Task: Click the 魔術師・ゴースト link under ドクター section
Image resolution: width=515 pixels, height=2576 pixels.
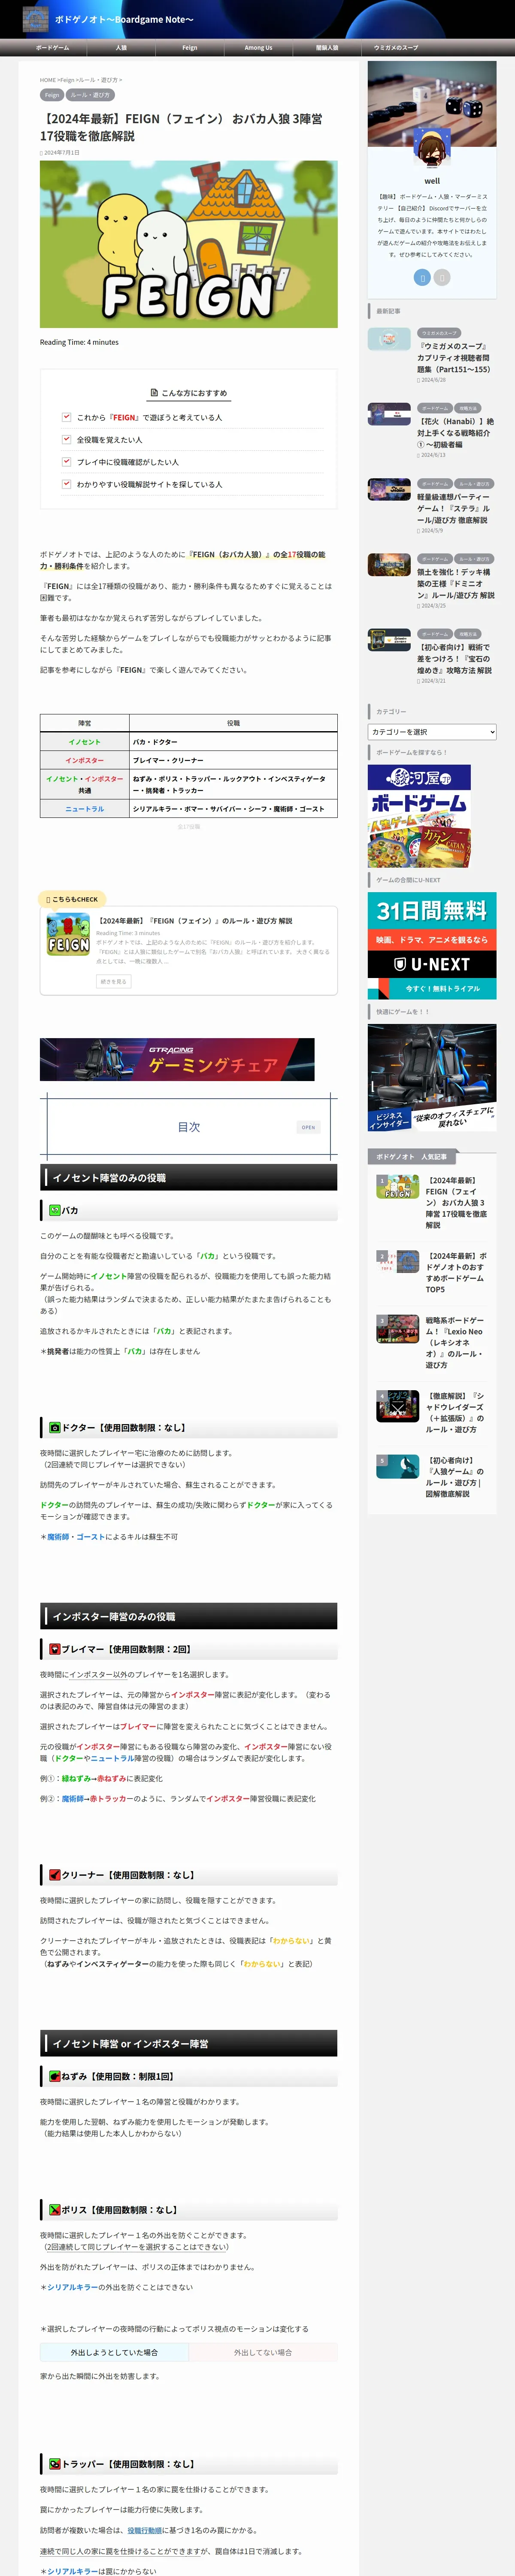Action: point(76,1537)
